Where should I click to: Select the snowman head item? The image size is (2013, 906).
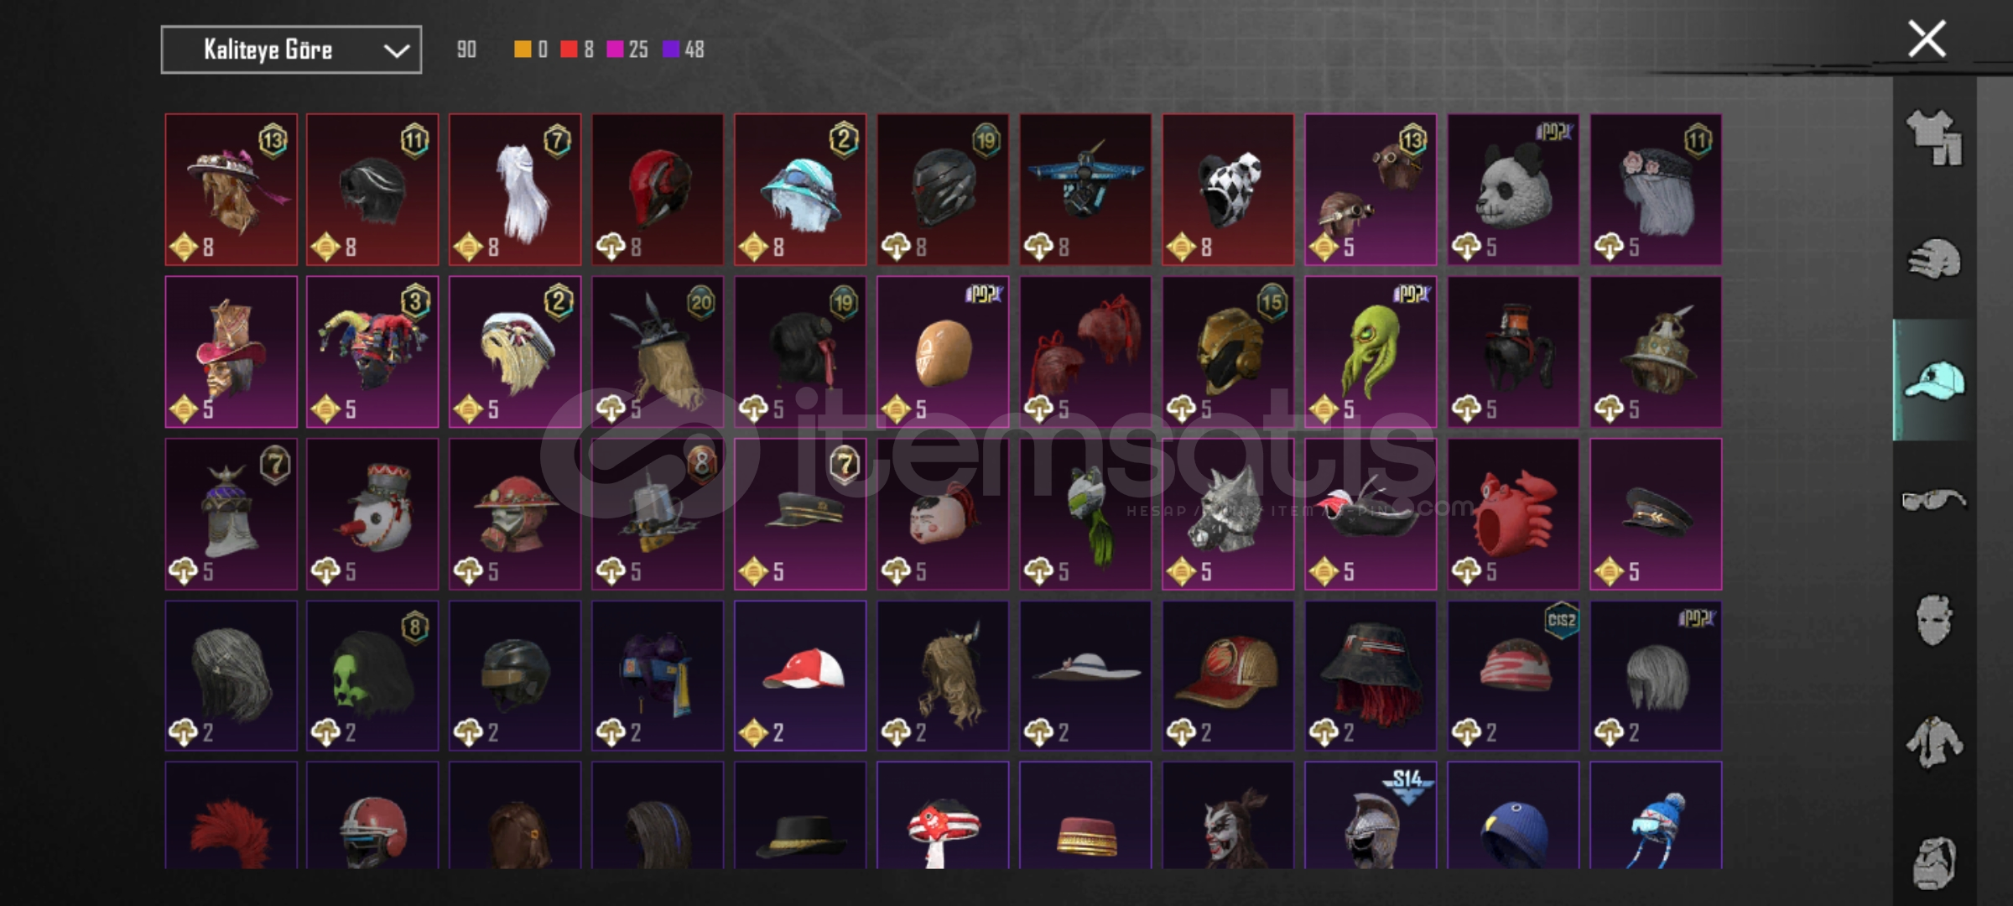pos(372,513)
